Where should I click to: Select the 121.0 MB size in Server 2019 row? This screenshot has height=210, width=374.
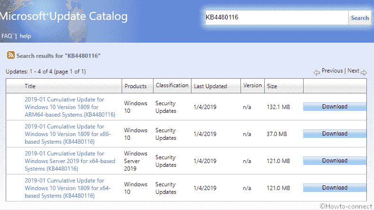click(x=278, y=161)
